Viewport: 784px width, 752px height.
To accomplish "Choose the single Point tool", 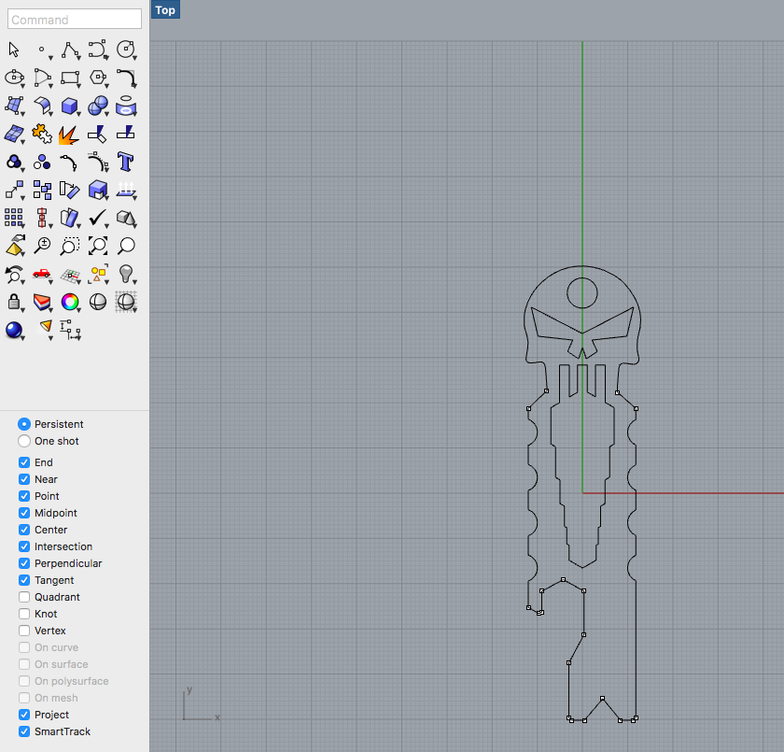I will click(x=42, y=50).
